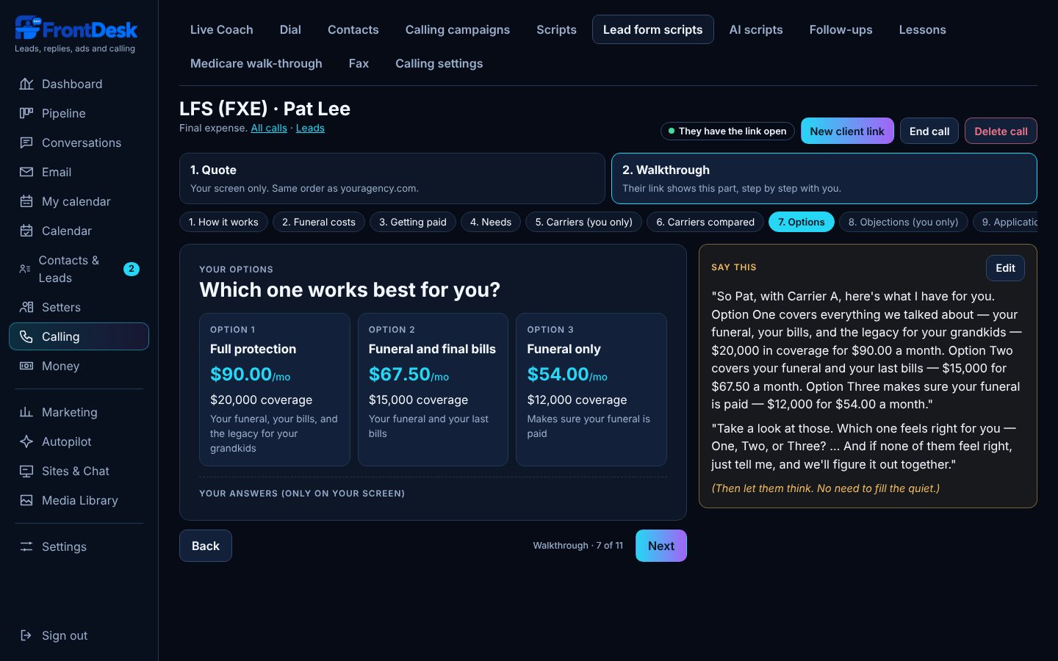Viewport: 1058px width, 661px height.
Task: Open the Money cash icon
Action: [x=26, y=366]
